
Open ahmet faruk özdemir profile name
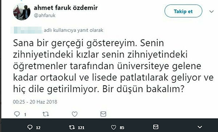(66, 8)
